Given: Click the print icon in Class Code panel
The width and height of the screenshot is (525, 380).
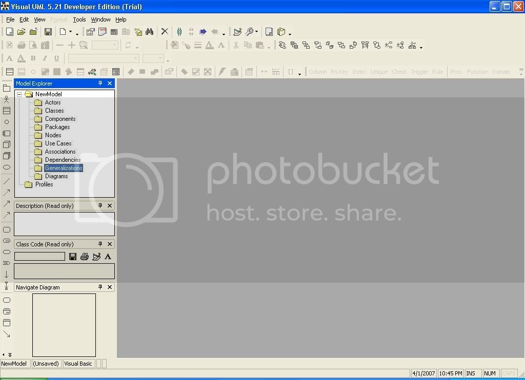Looking at the screenshot, I should [84, 257].
